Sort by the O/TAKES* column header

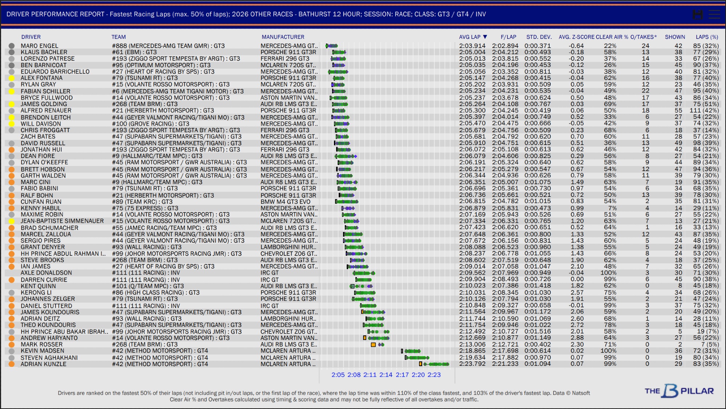tap(643, 37)
